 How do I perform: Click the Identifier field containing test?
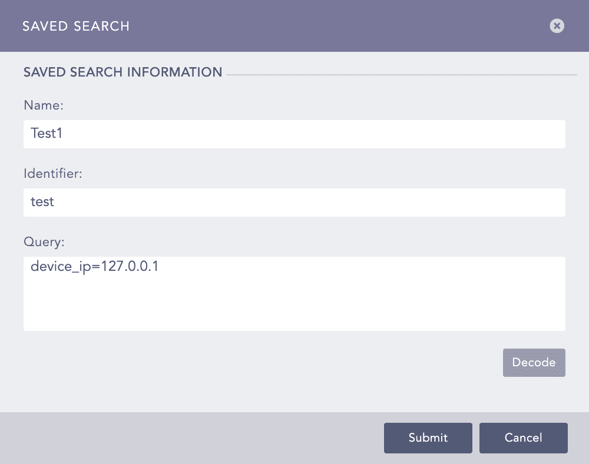click(x=294, y=202)
